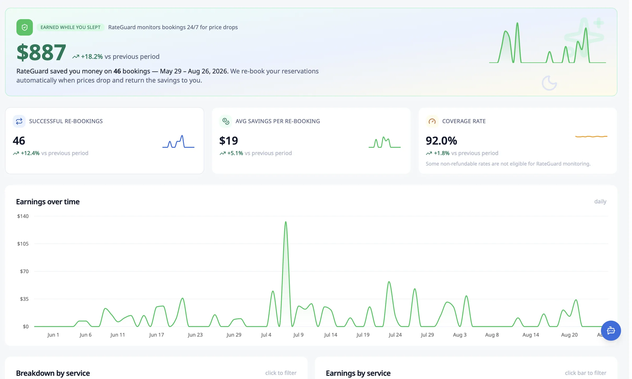Click the orange coverage rate sparkline
Screen dimensions: 632x379
pos(591,136)
